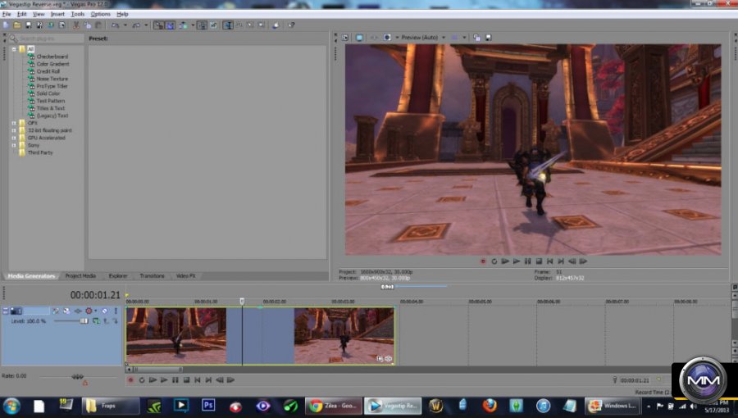
Task: Click the Undo arrow in main toolbar
Action: tap(115, 25)
